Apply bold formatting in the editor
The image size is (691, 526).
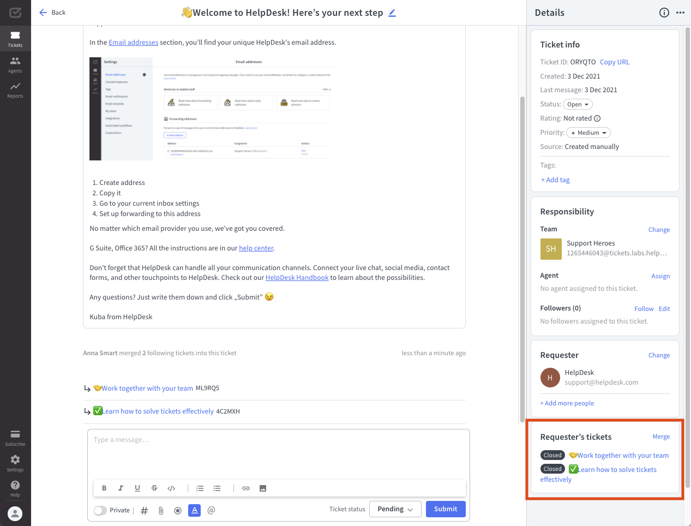(104, 488)
